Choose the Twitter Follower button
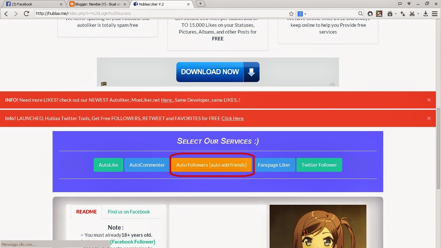 click(x=319, y=165)
